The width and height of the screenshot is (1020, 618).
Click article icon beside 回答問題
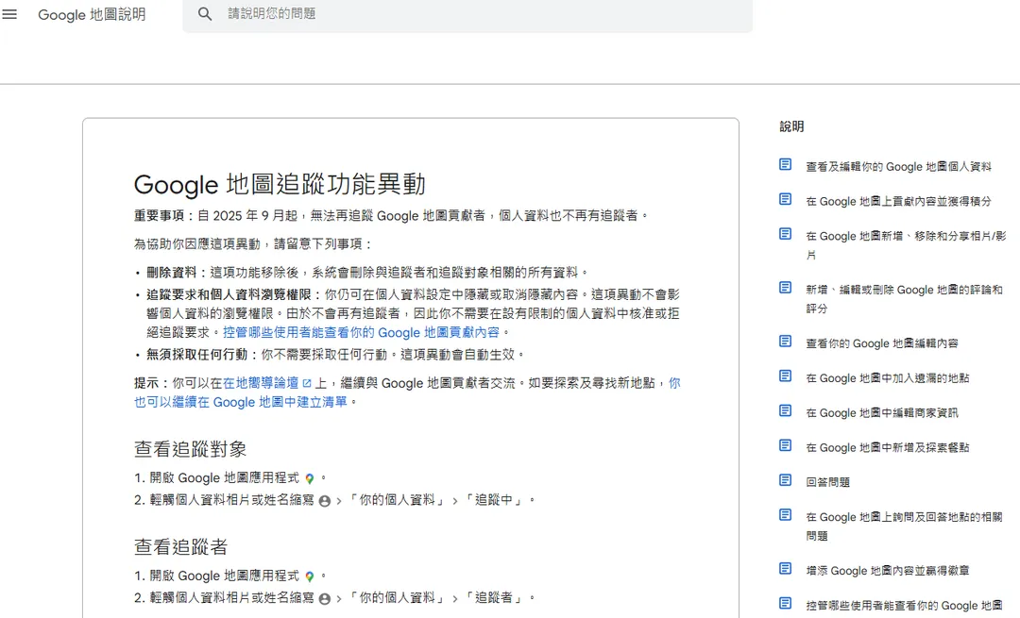tap(785, 480)
